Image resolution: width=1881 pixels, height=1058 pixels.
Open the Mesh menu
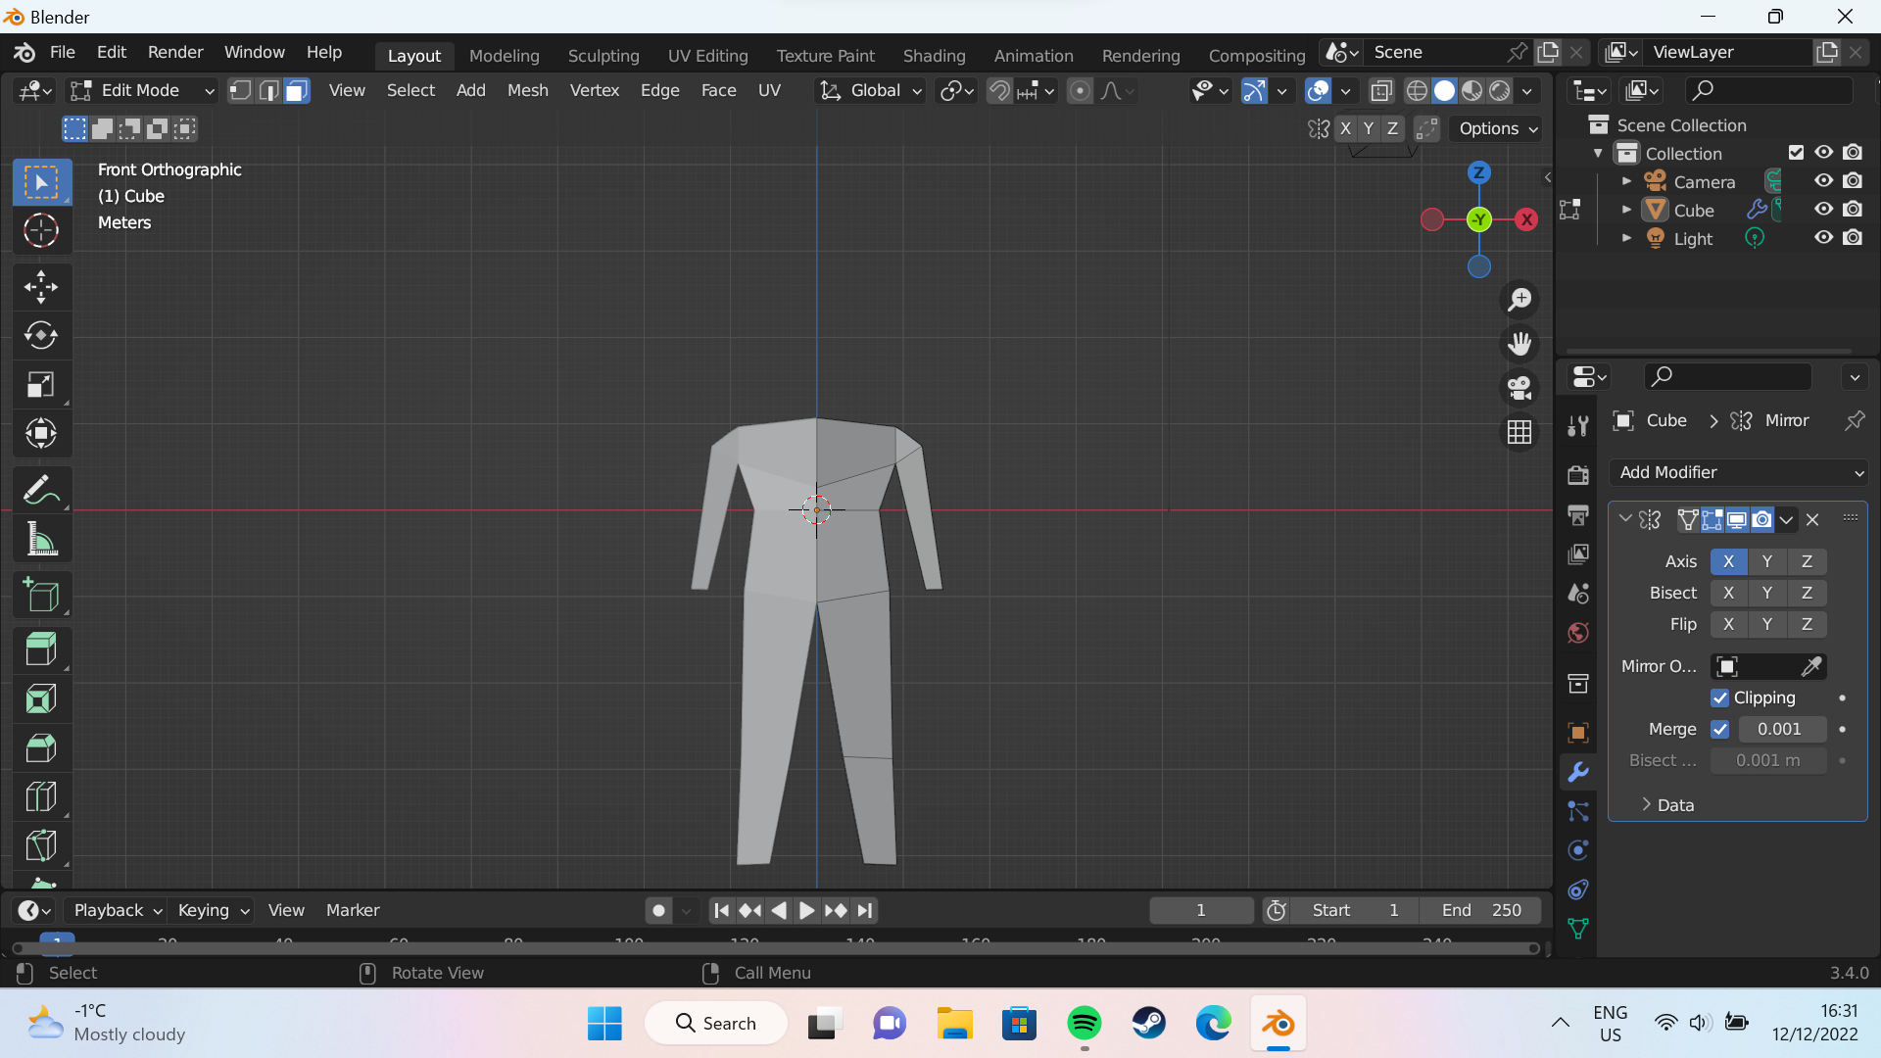click(528, 91)
